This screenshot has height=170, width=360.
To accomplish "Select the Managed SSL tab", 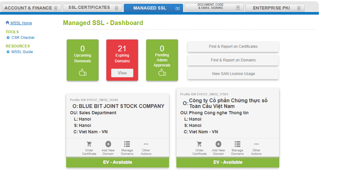I will [150, 8].
